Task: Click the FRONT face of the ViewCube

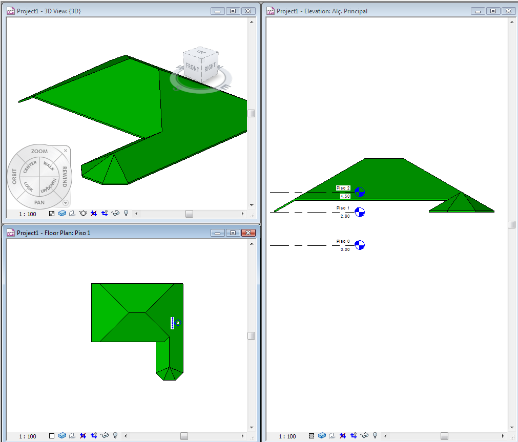Action: [x=192, y=68]
